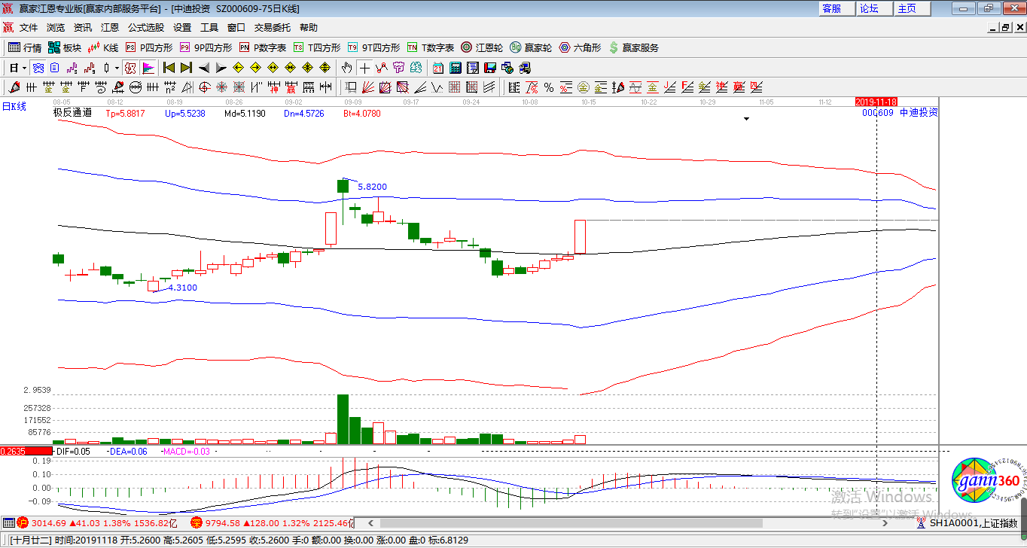Open the P四方形 square tool

coord(148,47)
